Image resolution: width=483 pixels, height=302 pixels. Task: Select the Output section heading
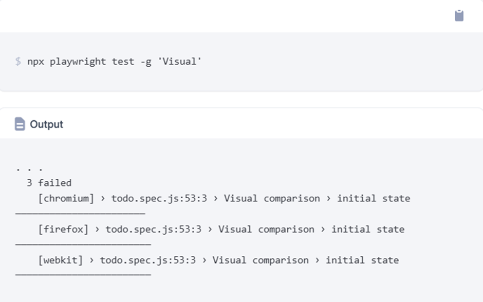pyautogui.click(x=46, y=124)
